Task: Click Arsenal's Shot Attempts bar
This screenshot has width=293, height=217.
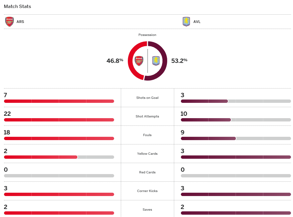Action: coord(59,120)
